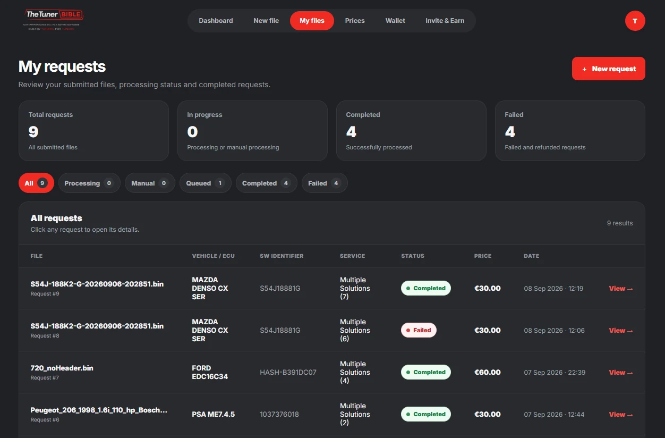This screenshot has height=438, width=665.
Task: Select the All filter pill
Action: pyautogui.click(x=36, y=183)
